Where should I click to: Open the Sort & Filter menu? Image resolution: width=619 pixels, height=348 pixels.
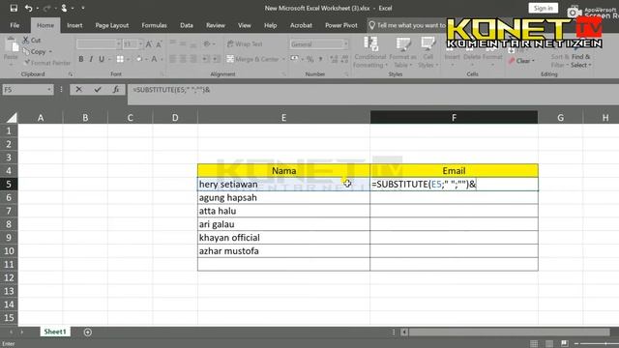point(559,61)
